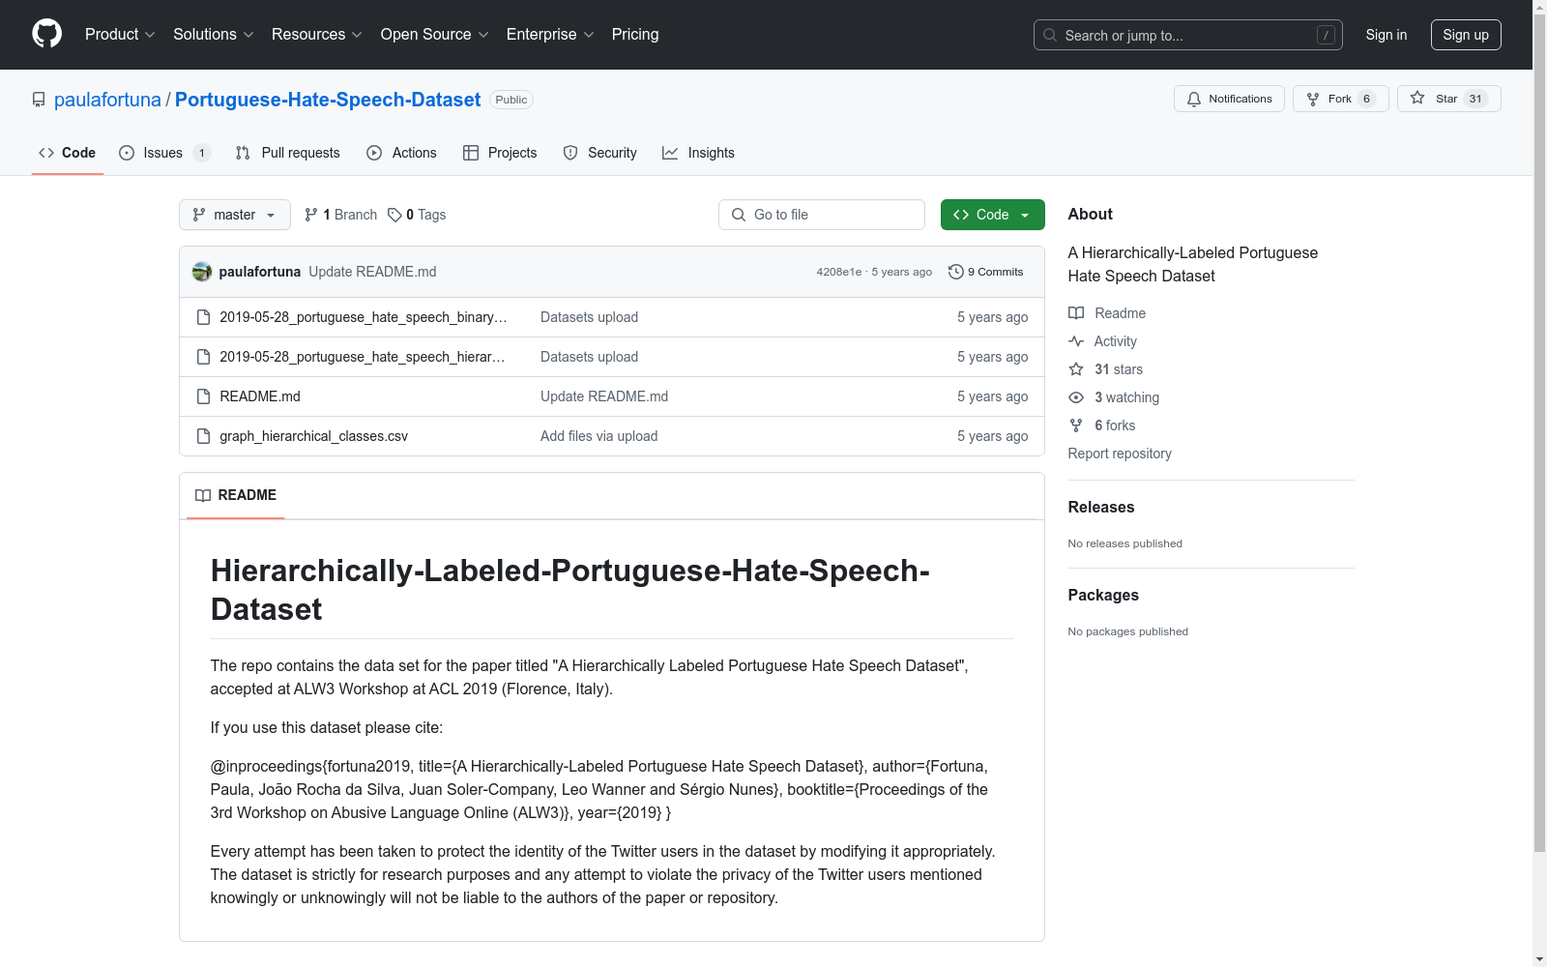Click Sign in
This screenshot has width=1547, height=967.
(x=1386, y=35)
